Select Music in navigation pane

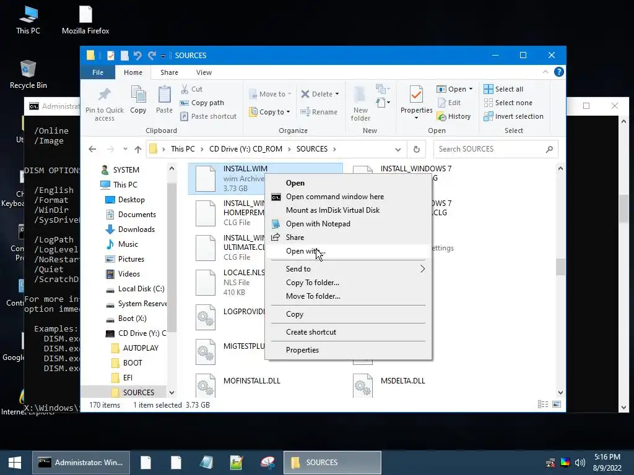[x=128, y=244]
